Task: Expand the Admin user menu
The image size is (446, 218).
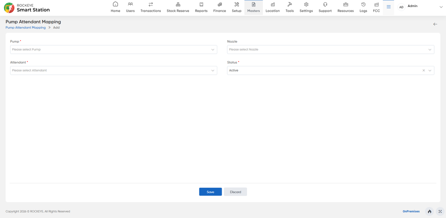Action: 441,7
